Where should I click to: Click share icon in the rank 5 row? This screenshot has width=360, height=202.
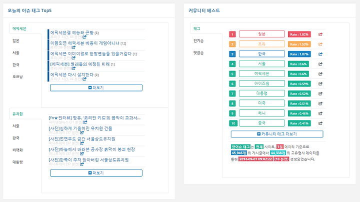[320, 74]
